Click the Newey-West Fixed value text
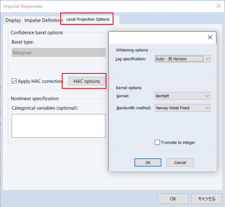The image size is (225, 207). (173, 108)
